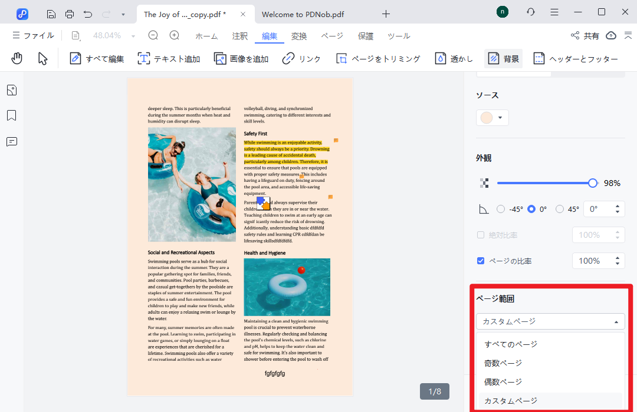The image size is (637, 412).
Task: Select the arrow cursor tool
Action: pyautogui.click(x=42, y=58)
